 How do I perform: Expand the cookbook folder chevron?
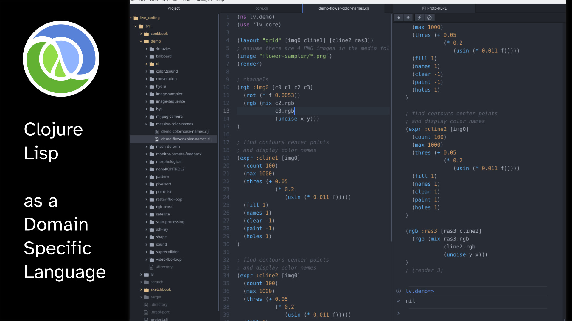(x=141, y=34)
